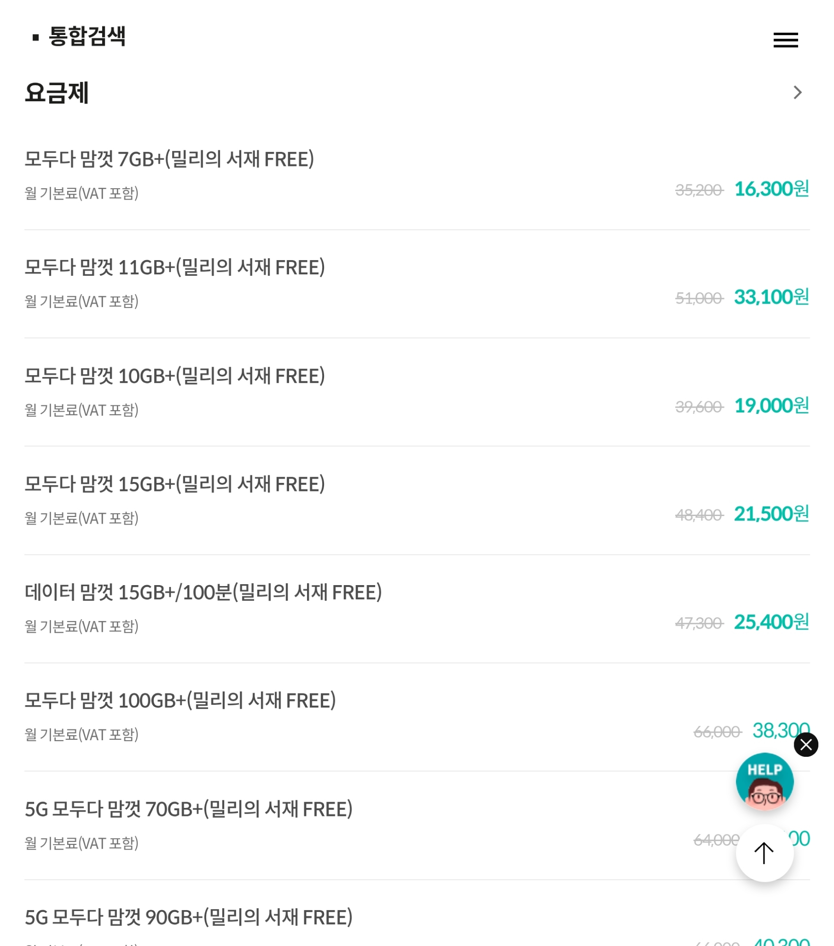The image size is (834, 946).
Task: Open the hamburger menu
Action: coord(785,40)
